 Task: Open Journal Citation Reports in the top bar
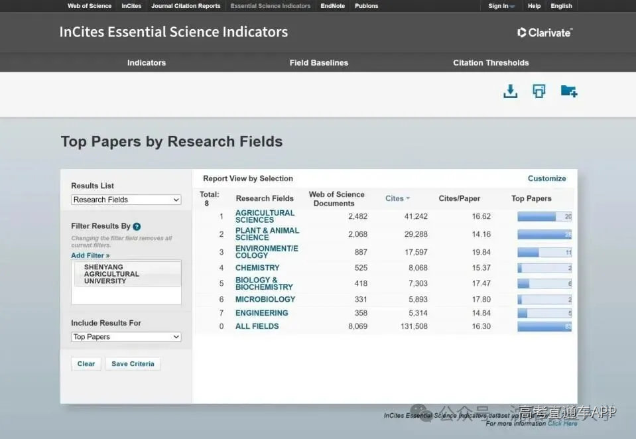(186, 6)
